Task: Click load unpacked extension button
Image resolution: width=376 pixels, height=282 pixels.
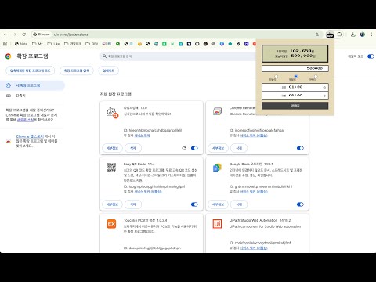Action: coord(31,70)
